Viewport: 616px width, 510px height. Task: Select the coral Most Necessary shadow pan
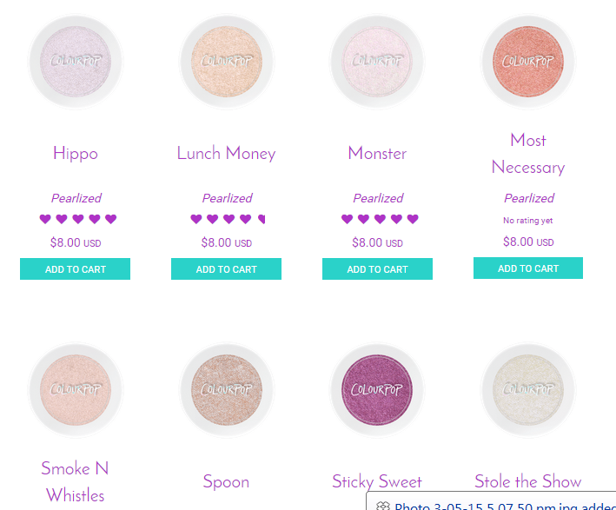(528, 62)
